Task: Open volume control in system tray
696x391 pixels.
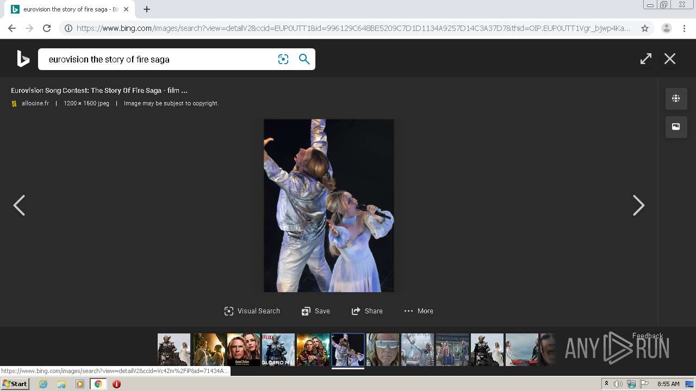Action: 618,384
